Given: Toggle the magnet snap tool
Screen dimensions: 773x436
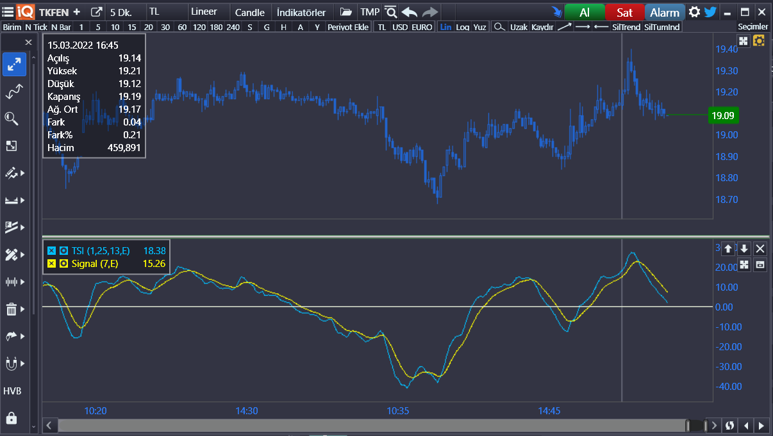Looking at the screenshot, I should (x=12, y=364).
